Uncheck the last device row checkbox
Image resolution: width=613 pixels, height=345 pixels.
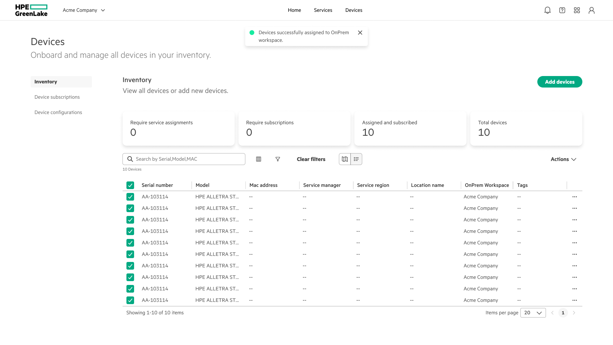[130, 300]
